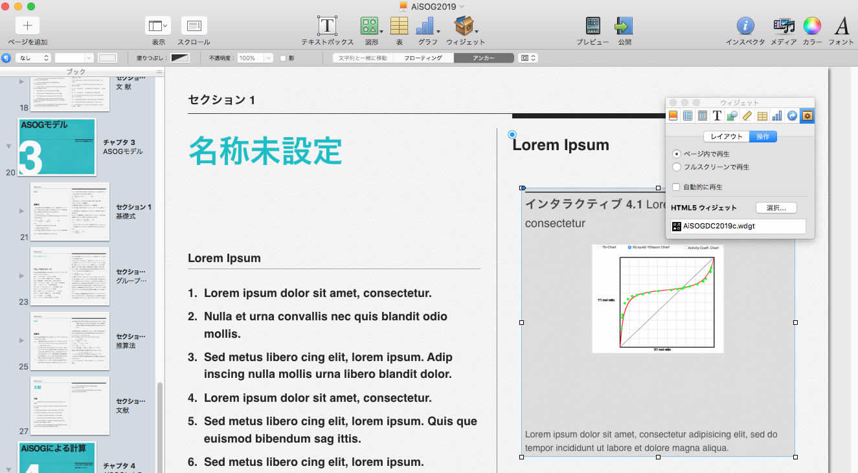This screenshot has width=858, height=473.
Task: Switch to スクロール orientation in toolbar
Action: [194, 26]
